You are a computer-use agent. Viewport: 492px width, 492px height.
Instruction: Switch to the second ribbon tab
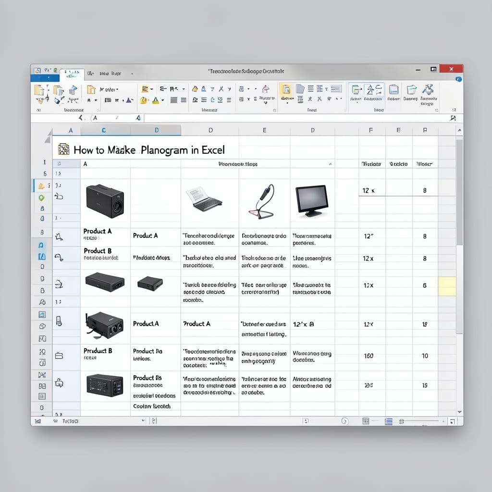90,74
